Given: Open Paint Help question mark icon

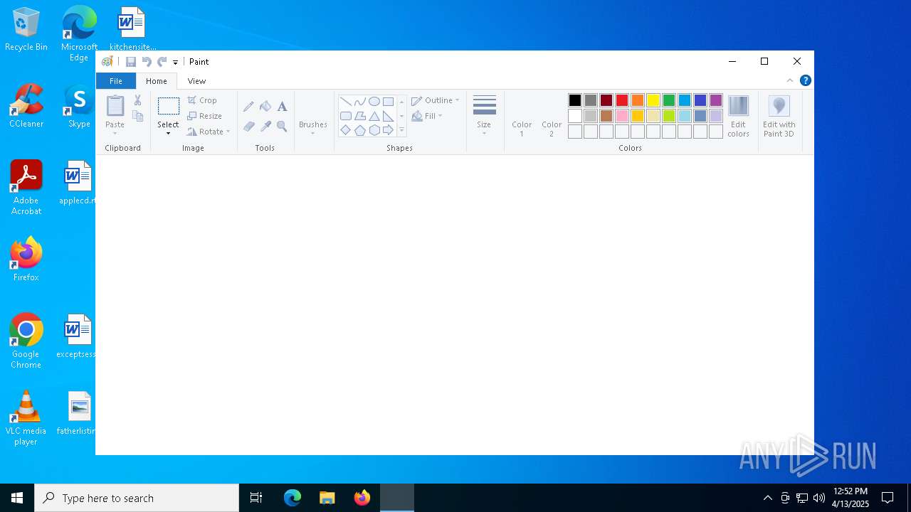Looking at the screenshot, I should pos(806,80).
